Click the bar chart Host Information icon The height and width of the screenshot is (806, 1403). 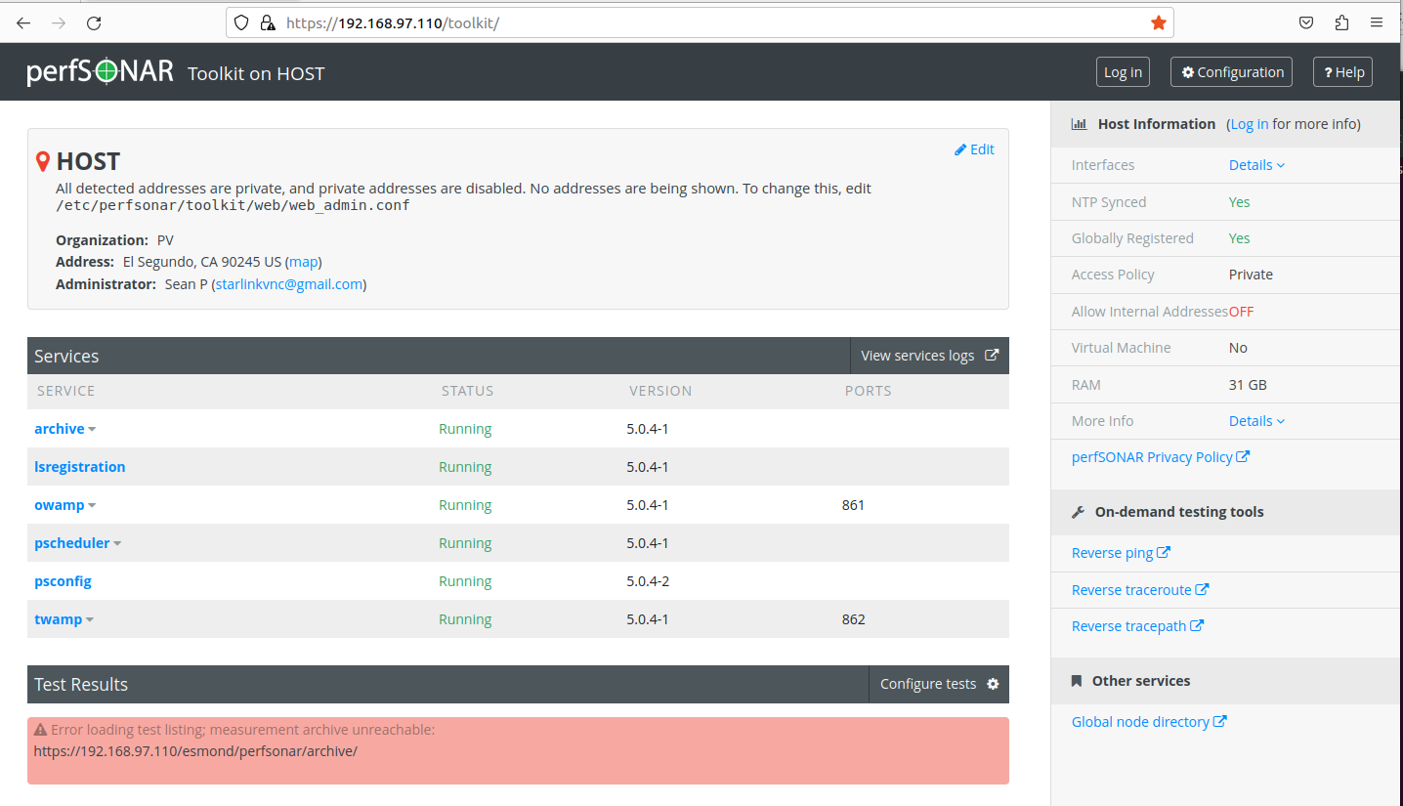[1080, 124]
